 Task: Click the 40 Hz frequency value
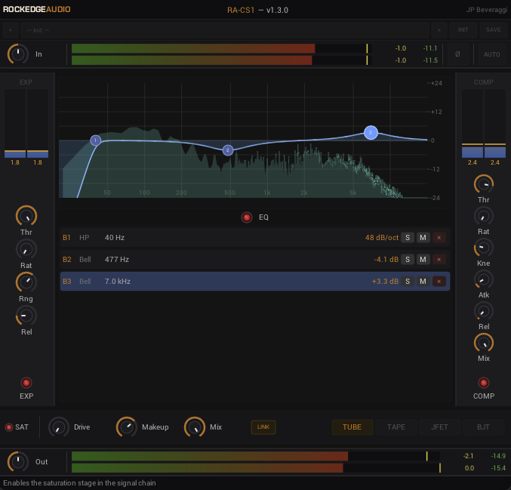click(x=115, y=238)
